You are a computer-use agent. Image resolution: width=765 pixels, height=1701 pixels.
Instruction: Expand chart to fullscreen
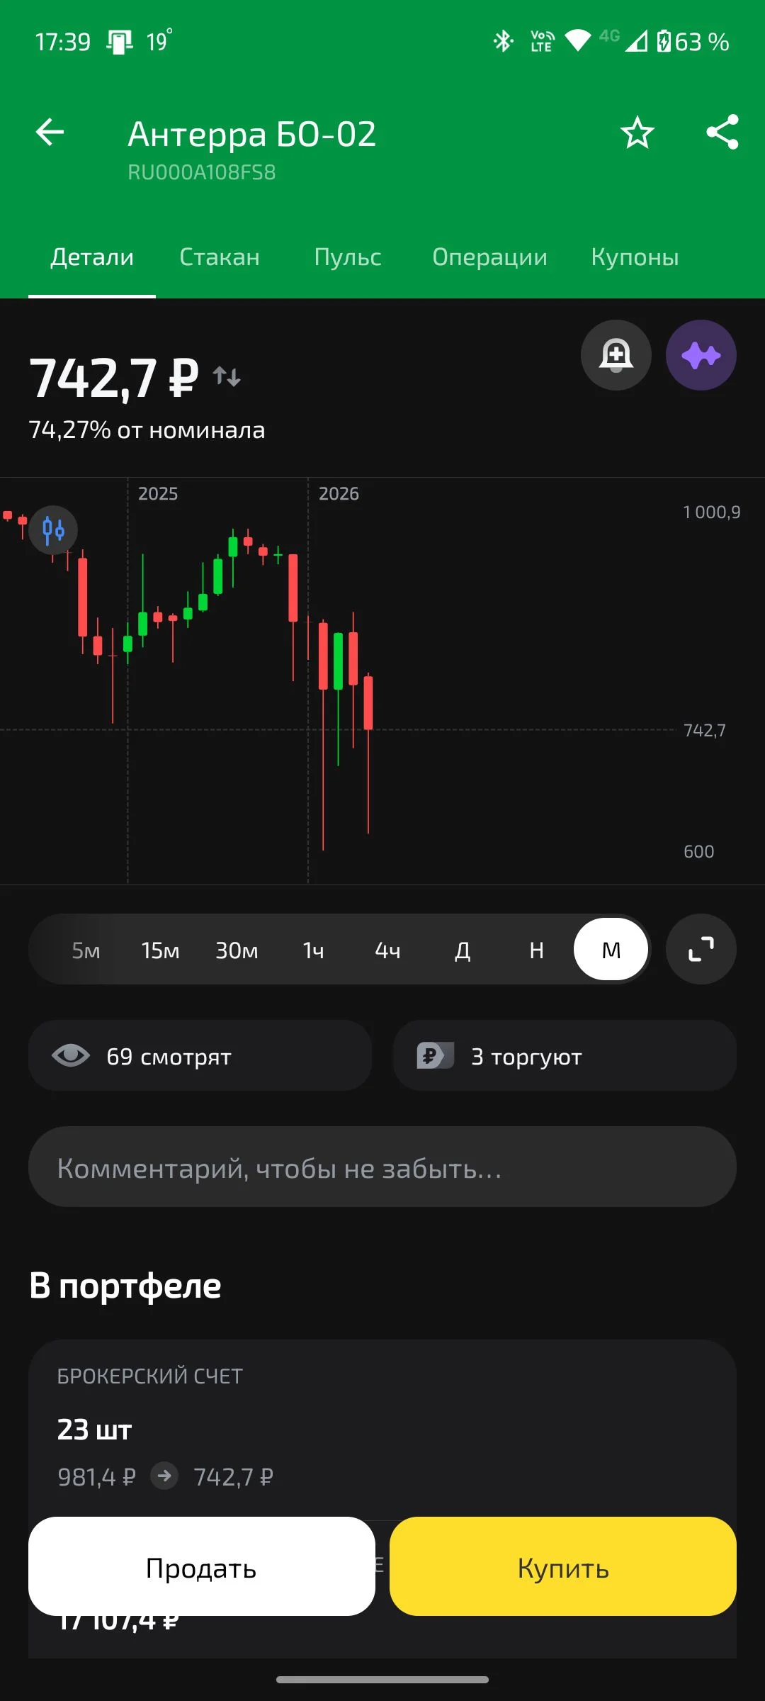pos(701,949)
